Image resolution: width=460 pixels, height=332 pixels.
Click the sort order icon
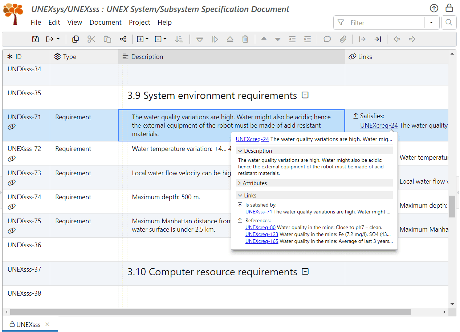point(179,39)
